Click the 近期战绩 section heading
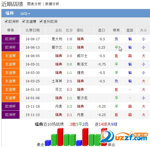The image size is (150, 147). pyautogui.click(x=12, y=4)
